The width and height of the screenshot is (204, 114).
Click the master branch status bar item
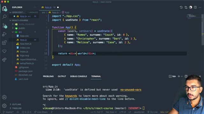point(8,112)
